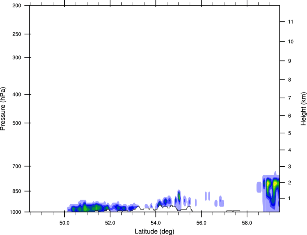
Task: Click the 'Height (km)' axis title
Action: coord(303,108)
